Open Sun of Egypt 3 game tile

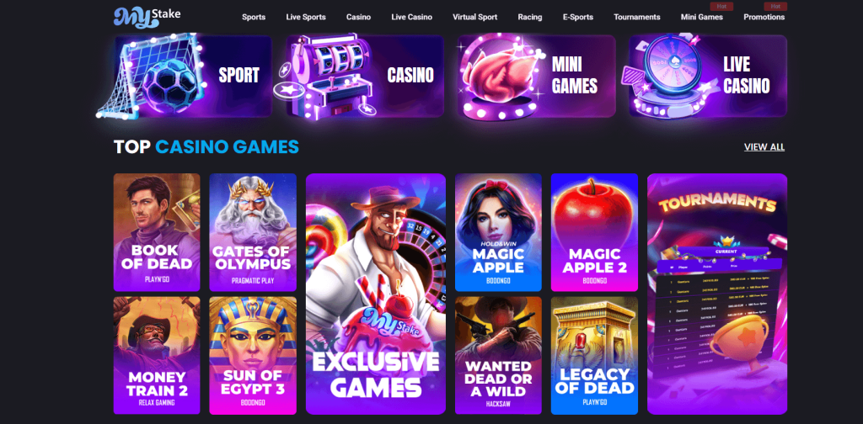click(x=253, y=355)
